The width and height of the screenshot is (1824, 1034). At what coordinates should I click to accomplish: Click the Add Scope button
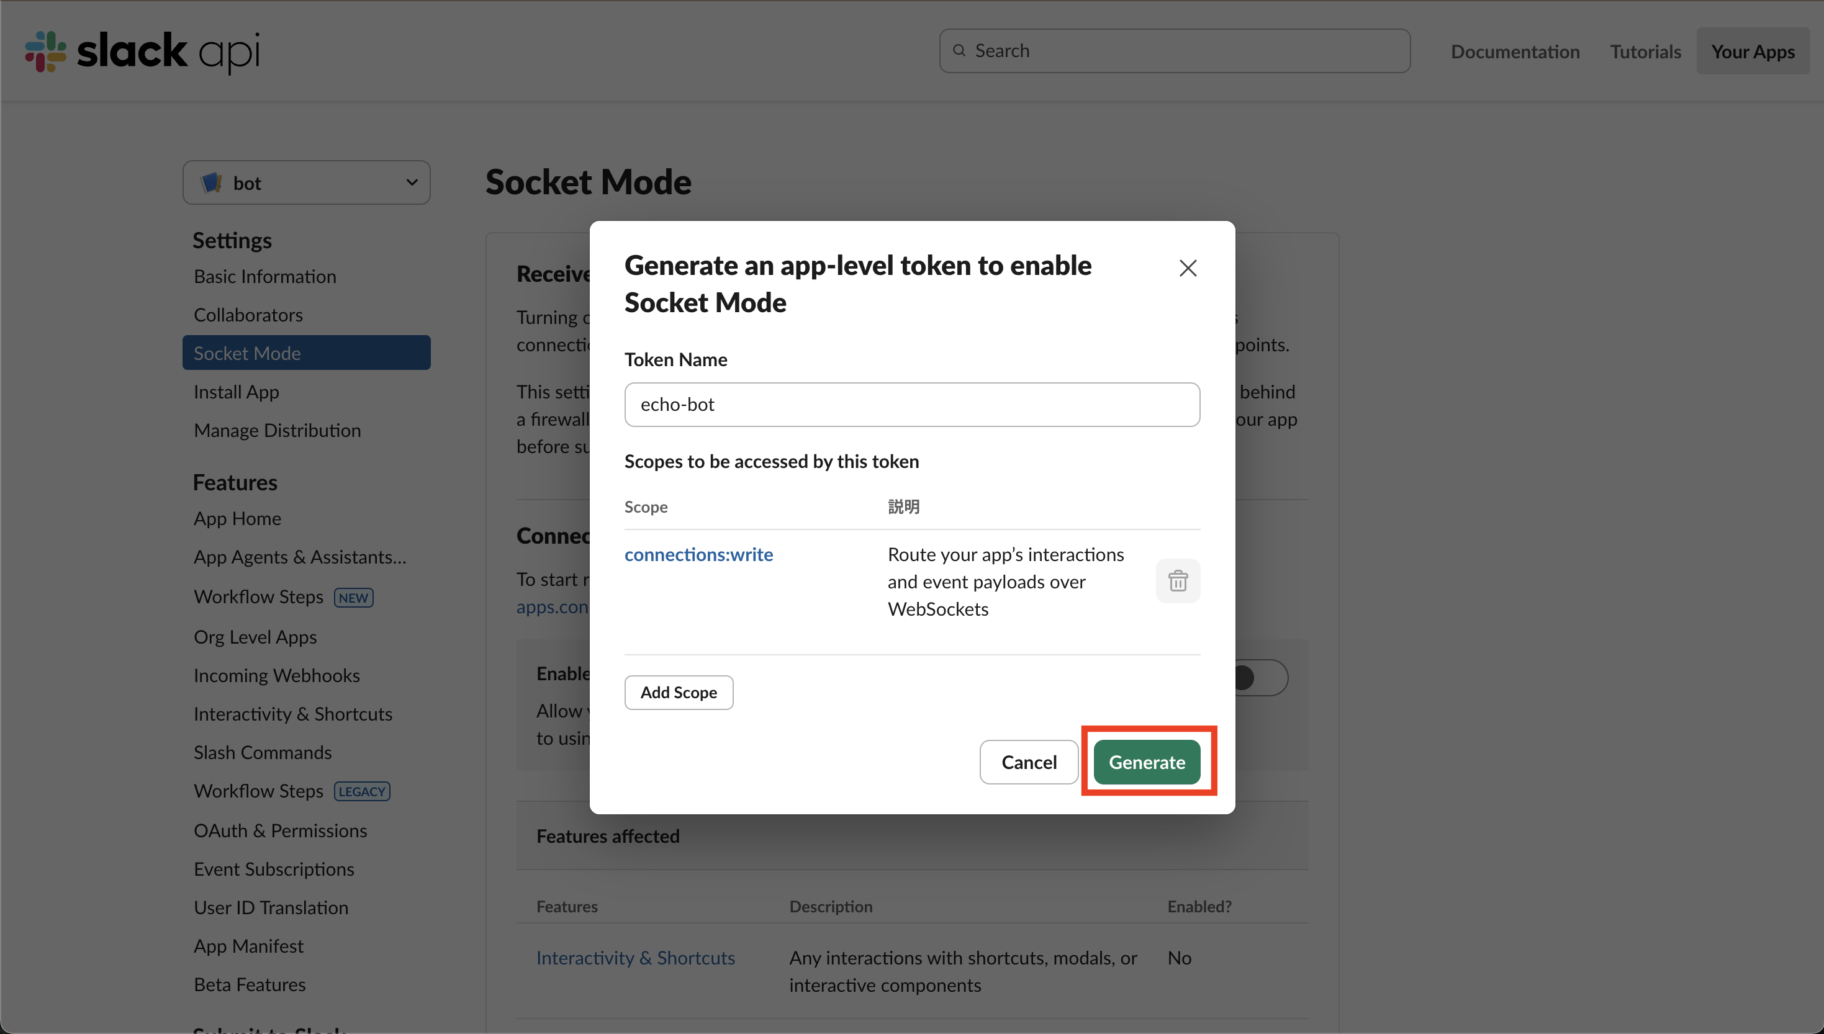679,693
